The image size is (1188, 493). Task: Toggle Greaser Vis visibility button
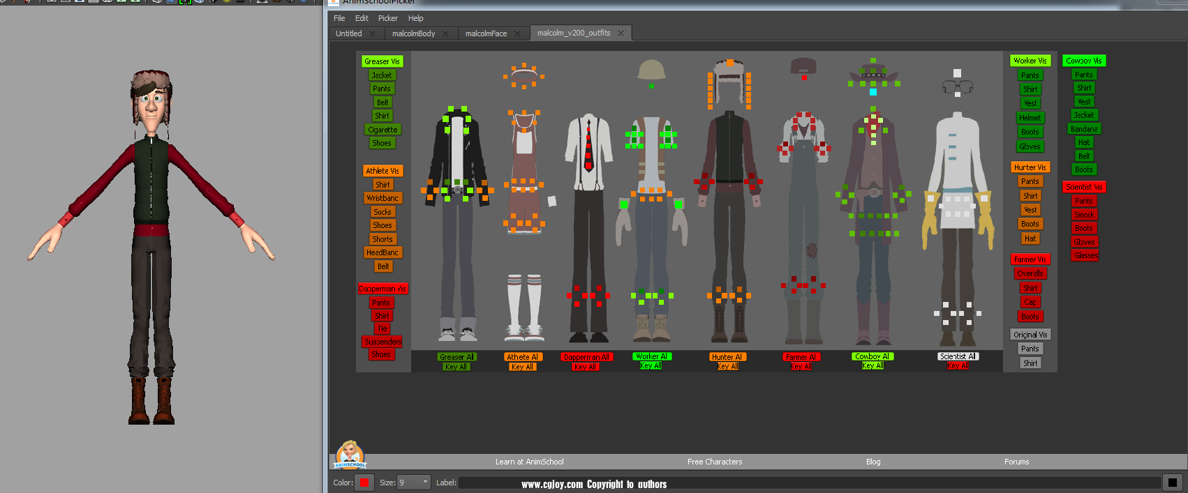click(x=382, y=61)
